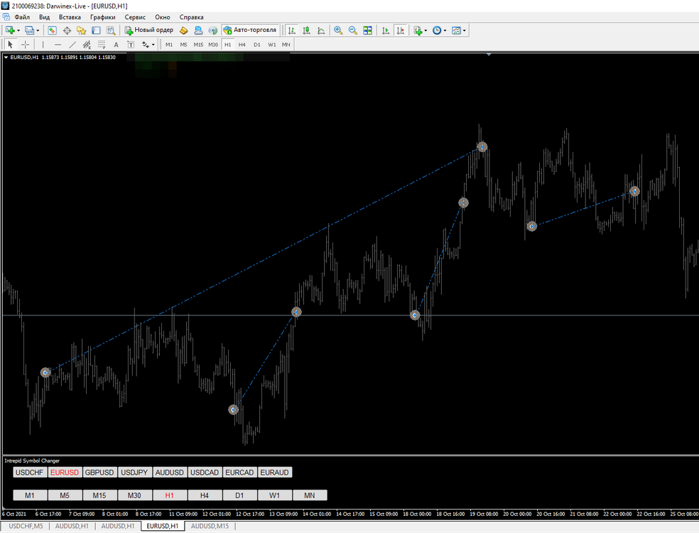The height and width of the screenshot is (533, 699).
Task: Select USDJPY in the Symbol Changer
Action: 134,473
